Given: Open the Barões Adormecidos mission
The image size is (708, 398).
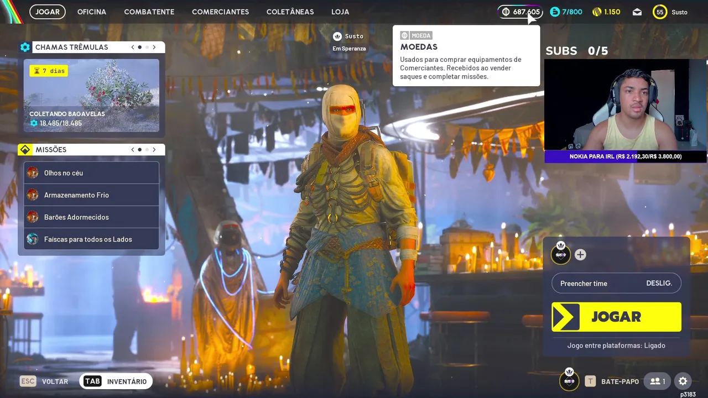Looking at the screenshot, I should point(91,217).
